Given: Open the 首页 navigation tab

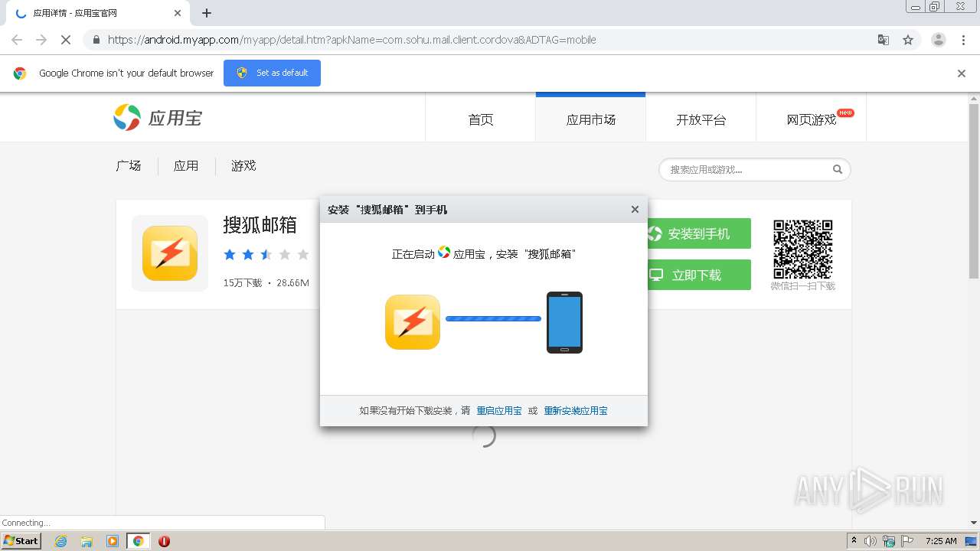Looking at the screenshot, I should 481,119.
